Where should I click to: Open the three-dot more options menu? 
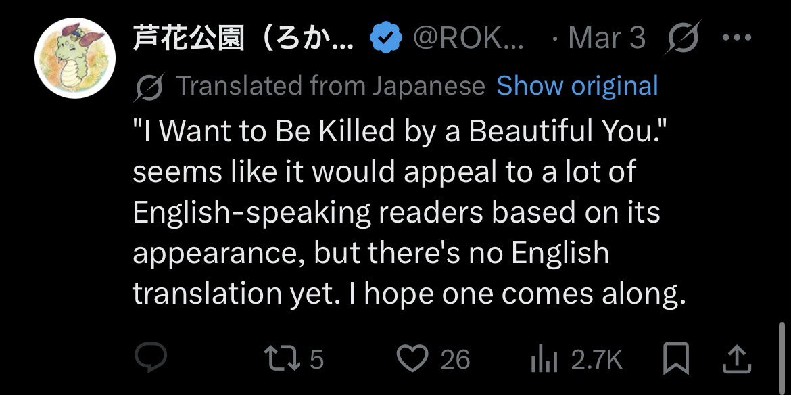coord(737,39)
